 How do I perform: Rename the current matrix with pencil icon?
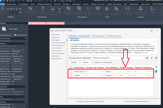[x=147, y=58]
